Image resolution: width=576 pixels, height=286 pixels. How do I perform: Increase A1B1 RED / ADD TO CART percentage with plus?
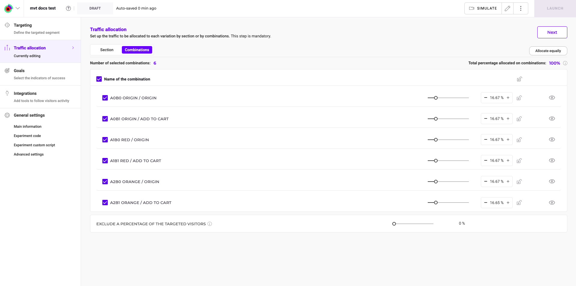[508, 161]
